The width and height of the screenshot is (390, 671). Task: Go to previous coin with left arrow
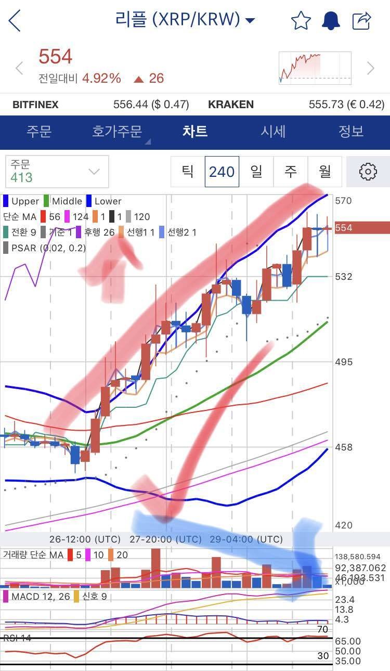tap(19, 68)
